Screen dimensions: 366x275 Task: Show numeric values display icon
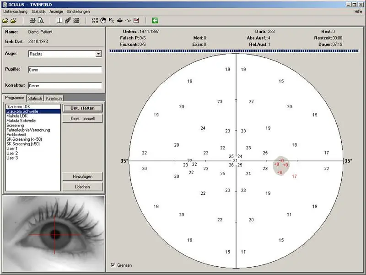(x=95, y=20)
